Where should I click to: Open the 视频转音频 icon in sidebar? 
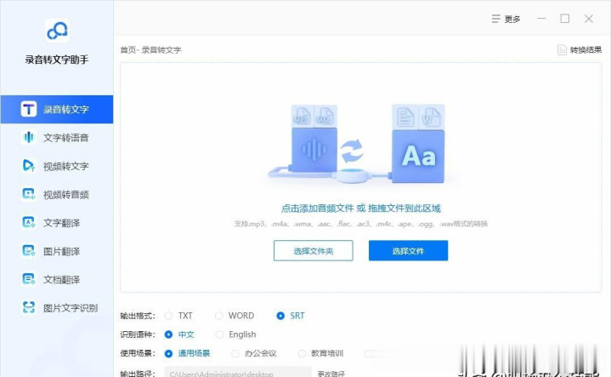(28, 194)
